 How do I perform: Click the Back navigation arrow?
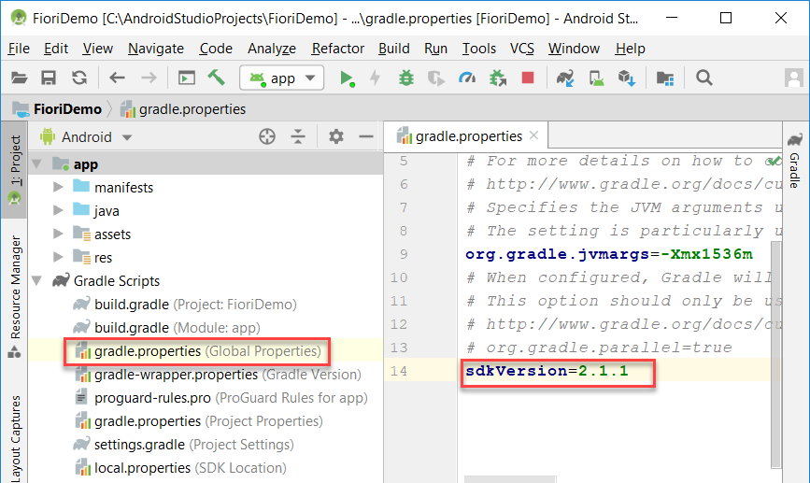click(x=118, y=78)
